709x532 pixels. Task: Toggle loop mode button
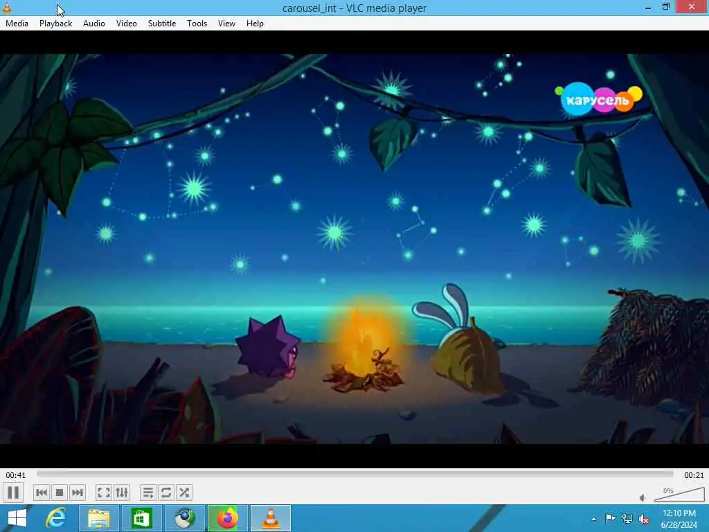pyautogui.click(x=166, y=493)
